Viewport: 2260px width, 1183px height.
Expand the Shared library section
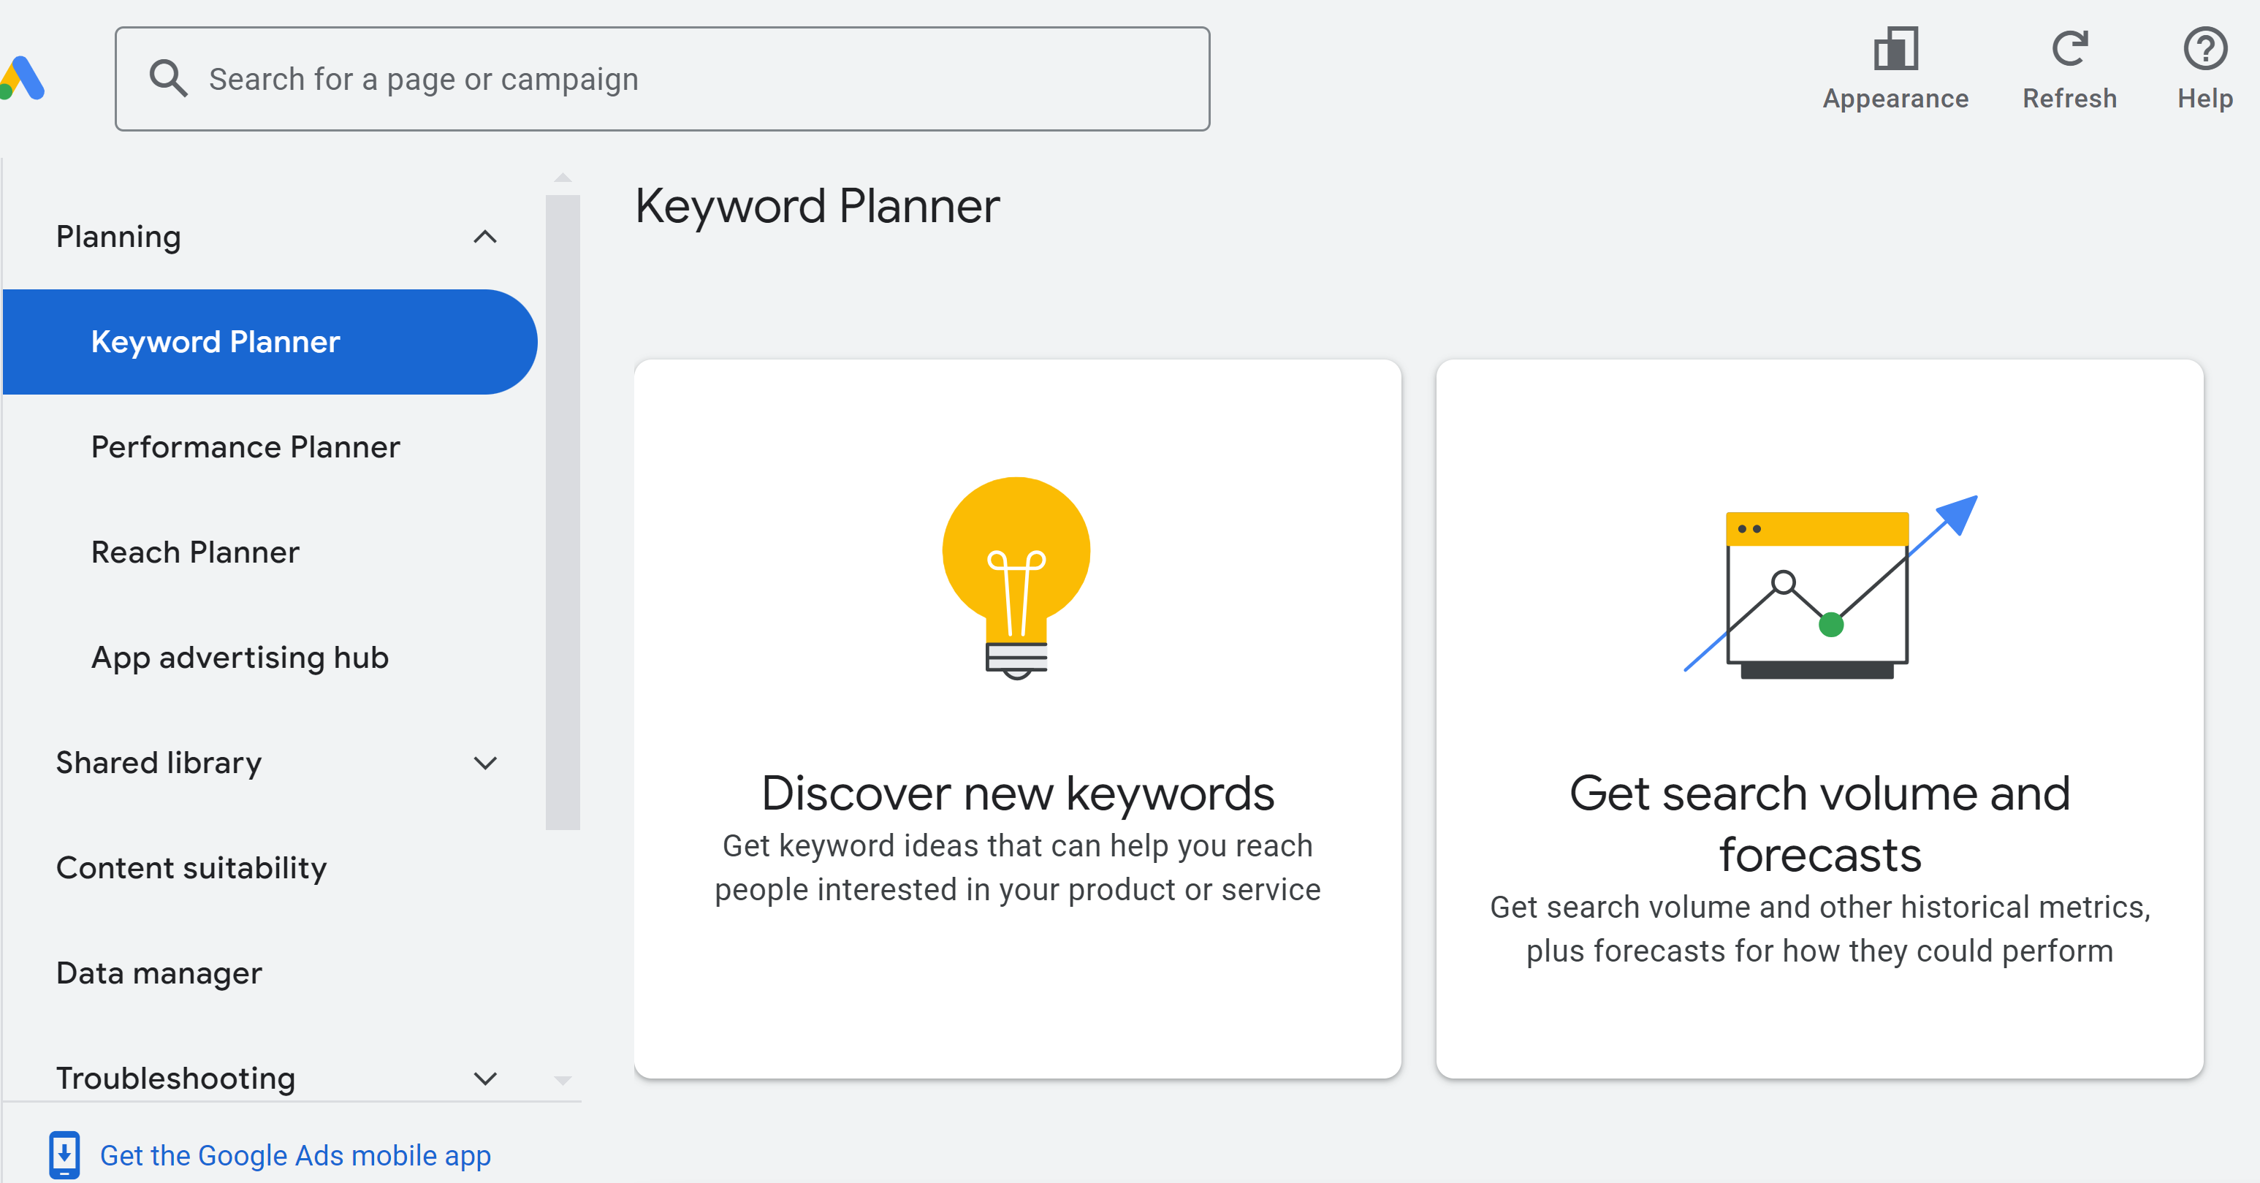pyautogui.click(x=485, y=763)
